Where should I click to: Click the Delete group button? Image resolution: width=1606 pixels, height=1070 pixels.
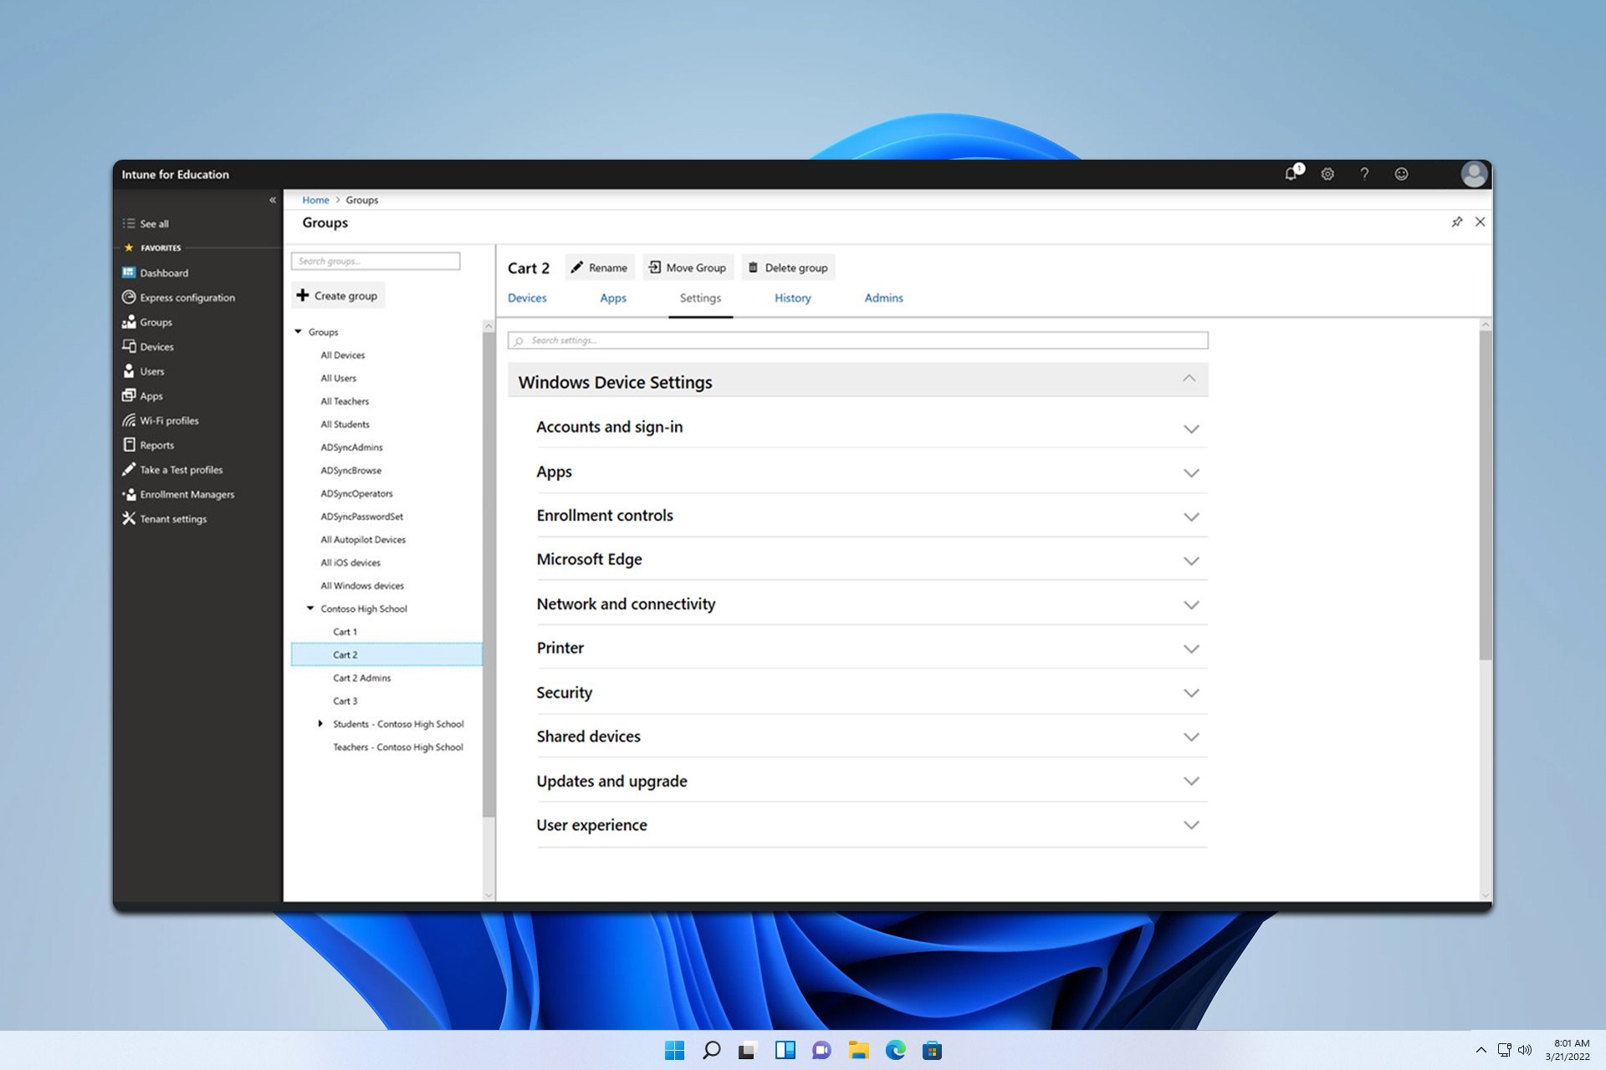point(789,267)
